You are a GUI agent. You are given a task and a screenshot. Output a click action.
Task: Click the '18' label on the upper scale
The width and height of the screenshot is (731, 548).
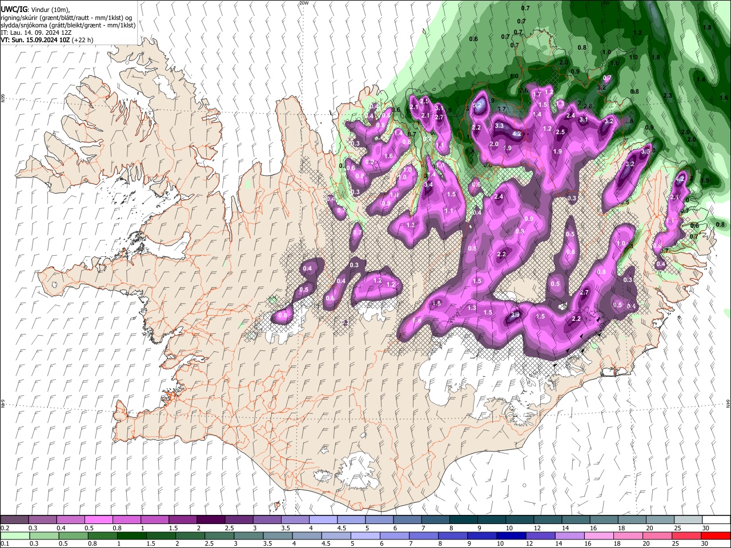click(622, 528)
